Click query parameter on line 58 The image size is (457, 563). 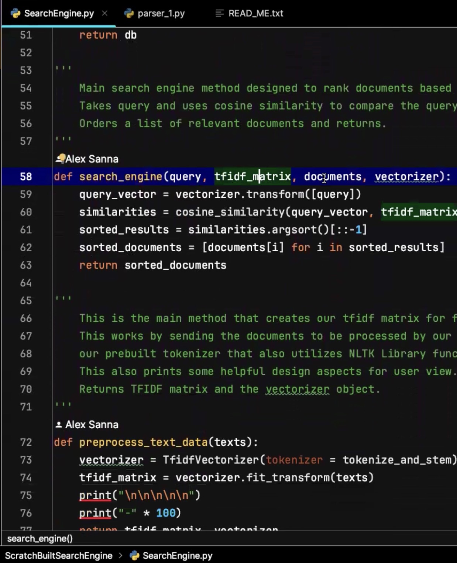(185, 176)
